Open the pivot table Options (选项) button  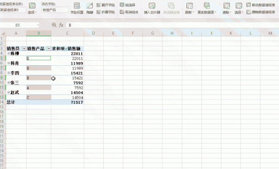point(32,8)
